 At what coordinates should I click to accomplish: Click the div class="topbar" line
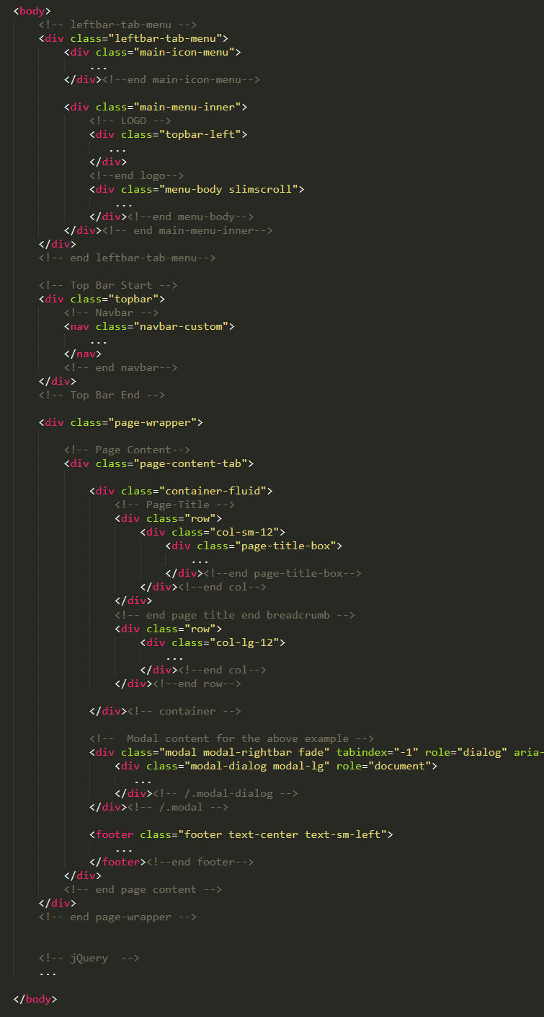102,299
